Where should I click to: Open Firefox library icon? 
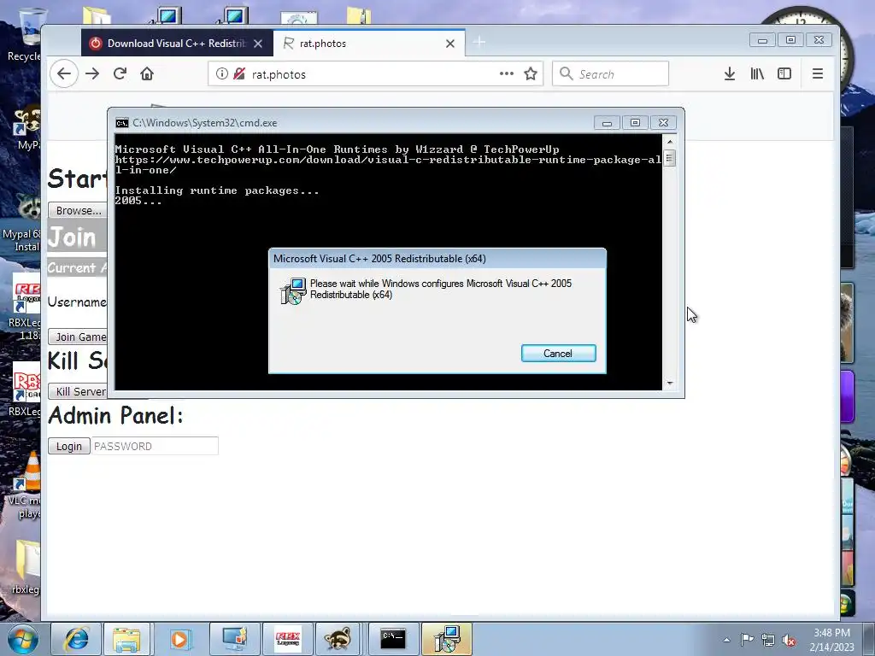pos(757,73)
